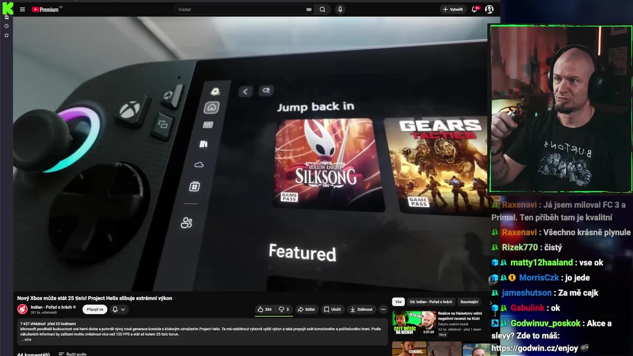Open the on-screen keyboard in search box
Image resolution: width=633 pixels, height=356 pixels.
[x=309, y=9]
